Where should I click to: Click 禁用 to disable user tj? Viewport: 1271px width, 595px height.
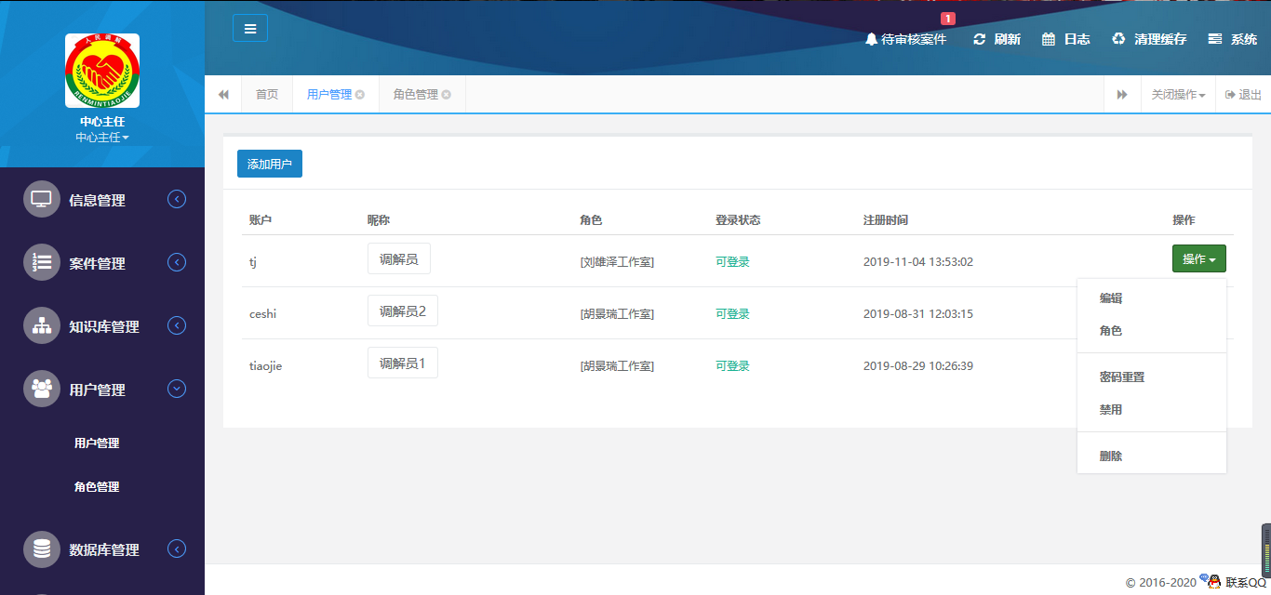click(1111, 409)
